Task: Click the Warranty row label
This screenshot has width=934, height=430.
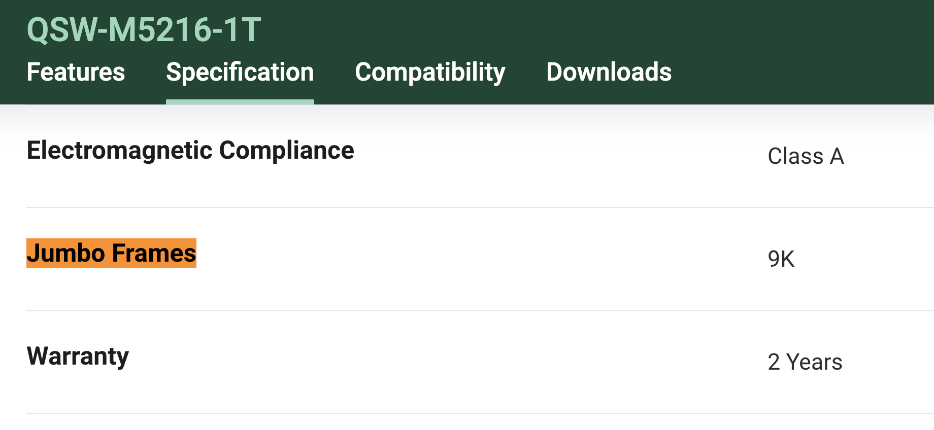Action: [78, 356]
